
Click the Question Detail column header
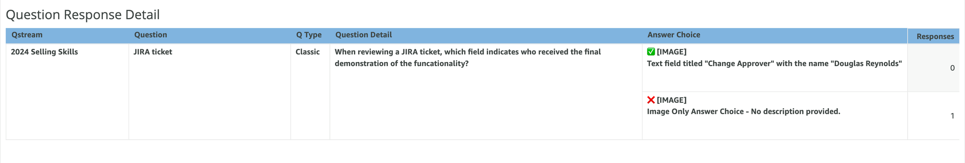tap(363, 35)
